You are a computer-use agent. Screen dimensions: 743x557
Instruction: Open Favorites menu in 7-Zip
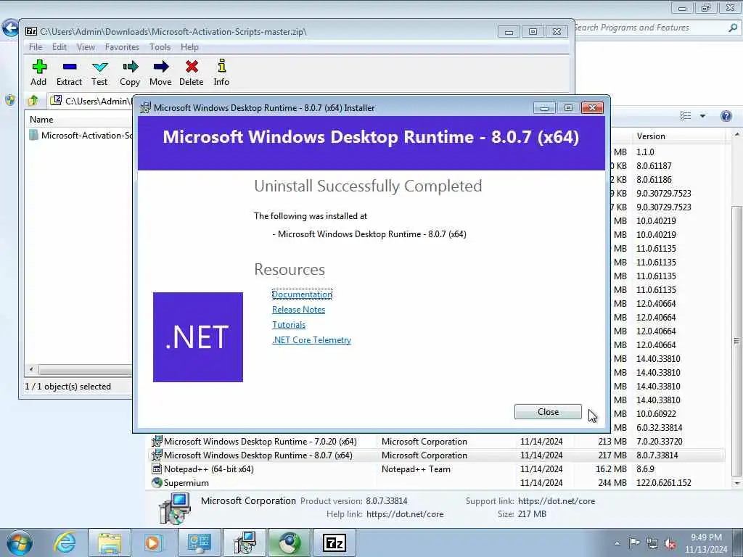coord(122,47)
